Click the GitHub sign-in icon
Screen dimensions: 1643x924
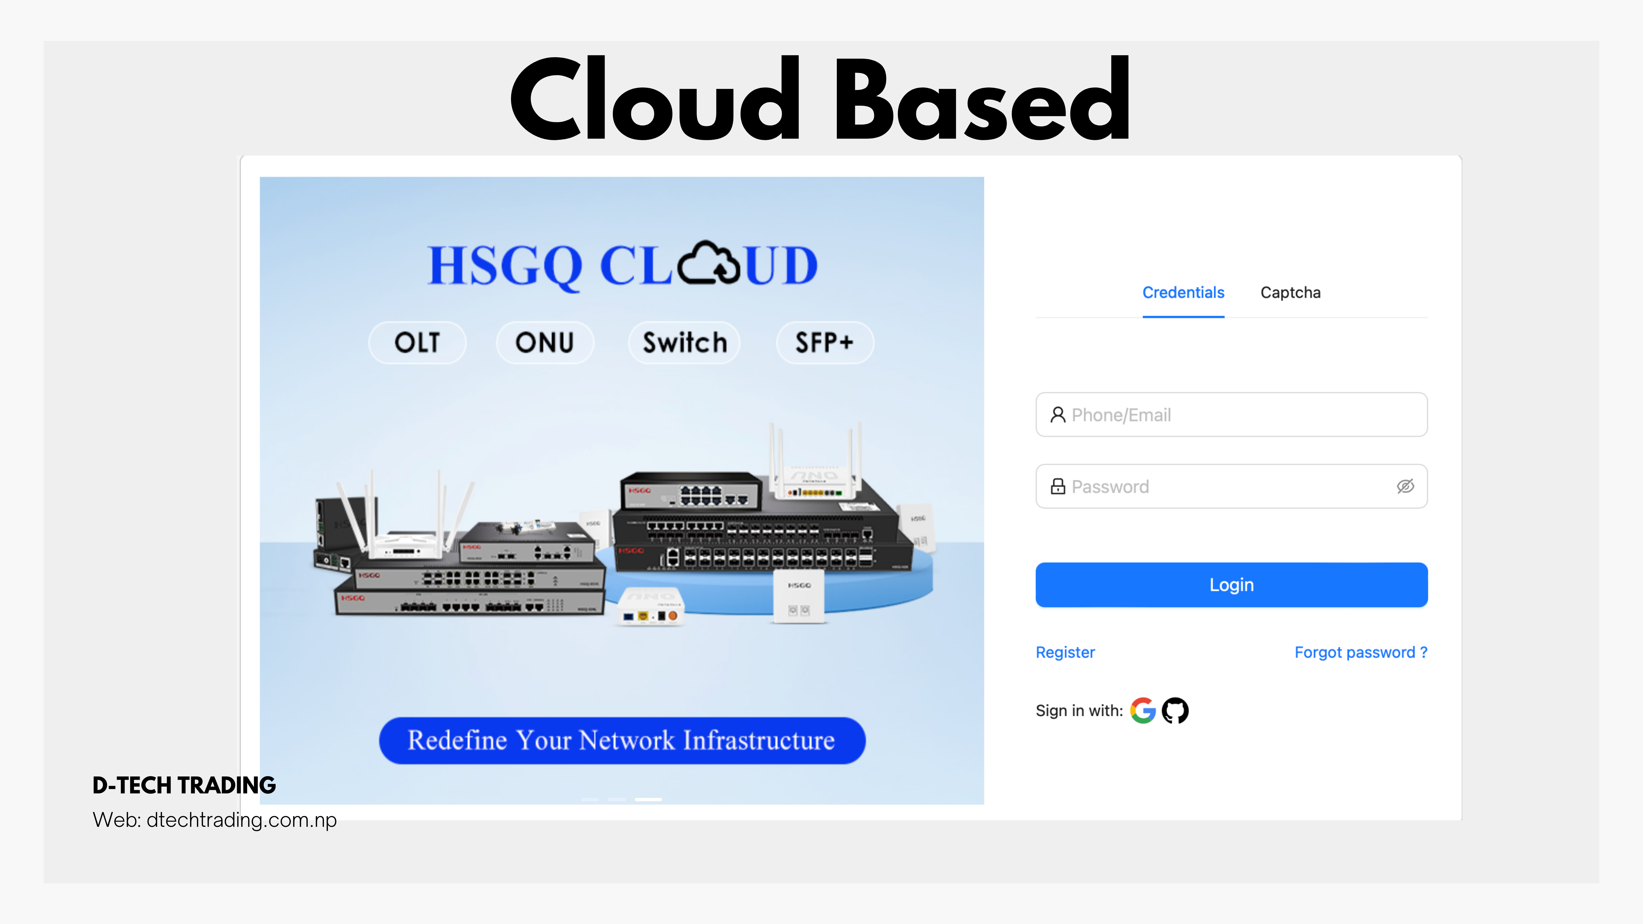[1175, 710]
